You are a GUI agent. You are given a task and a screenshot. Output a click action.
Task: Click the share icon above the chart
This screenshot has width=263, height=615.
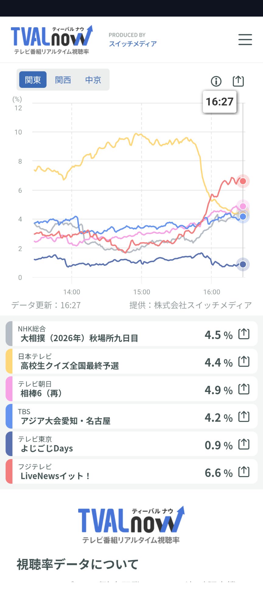pyautogui.click(x=238, y=81)
